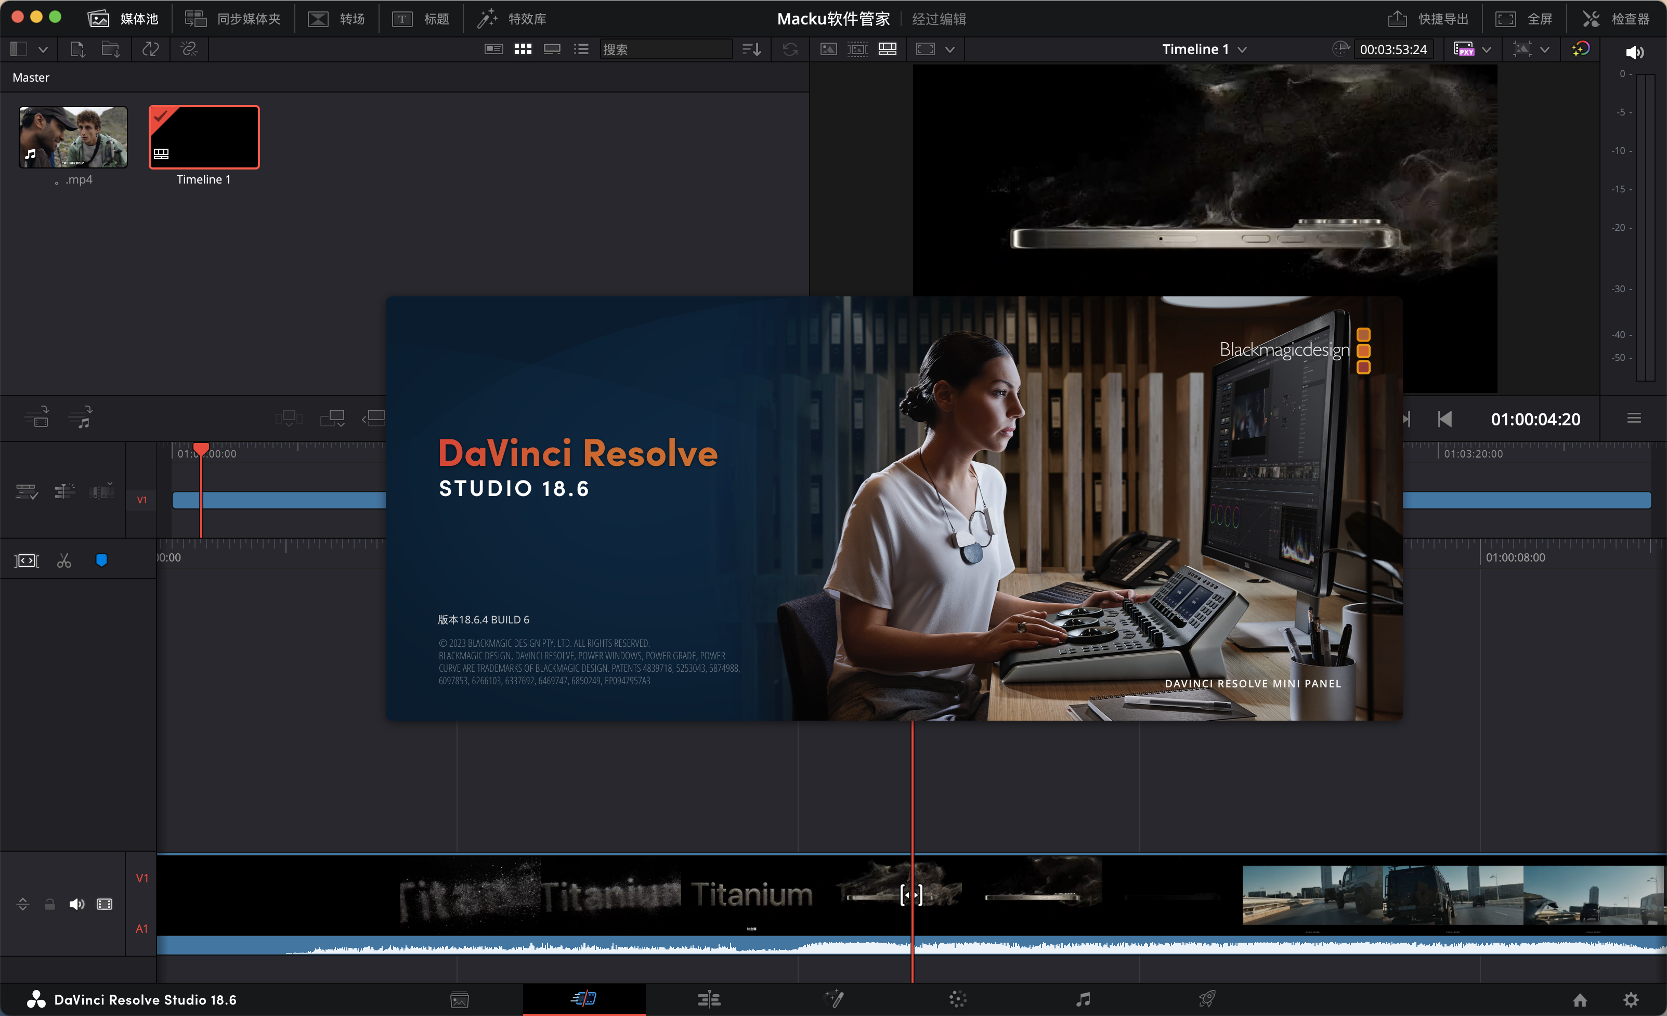Click the import media file icon
1667x1016 pixels.
[x=77, y=49]
